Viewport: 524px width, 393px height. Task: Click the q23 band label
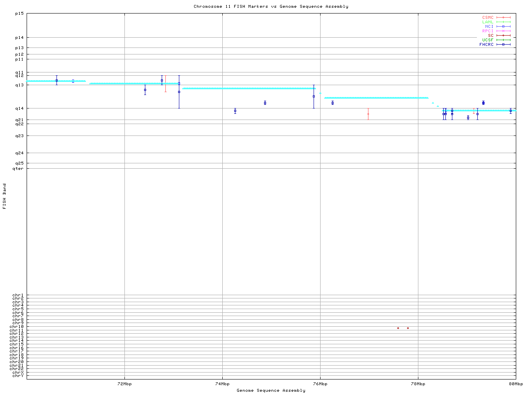pyautogui.click(x=20, y=136)
